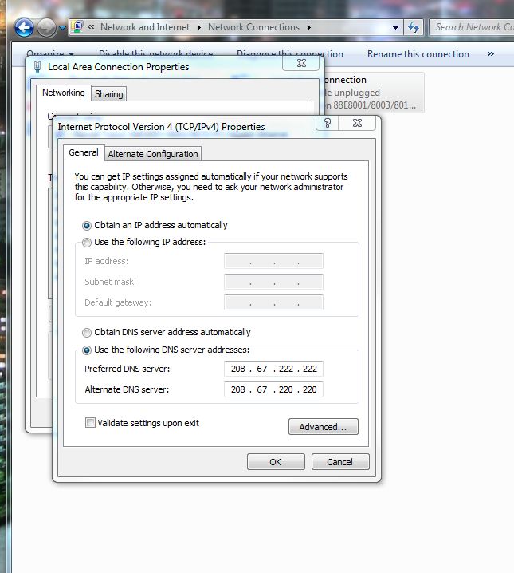Screen dimensions: 514x573
Task: Click OK in TCP/IPv4 Properties
Action: click(276, 462)
